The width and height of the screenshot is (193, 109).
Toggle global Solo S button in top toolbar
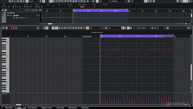pyautogui.click(x=13, y=1)
